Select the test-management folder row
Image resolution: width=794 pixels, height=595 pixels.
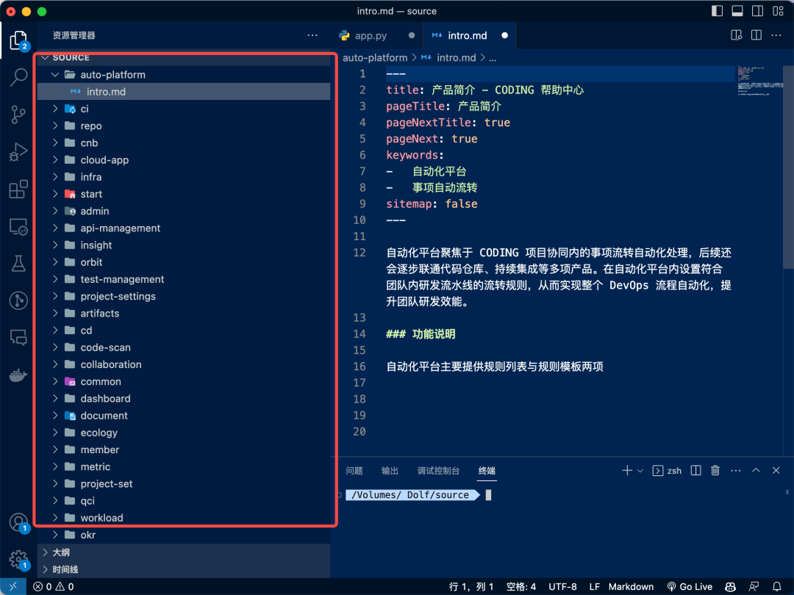point(184,279)
